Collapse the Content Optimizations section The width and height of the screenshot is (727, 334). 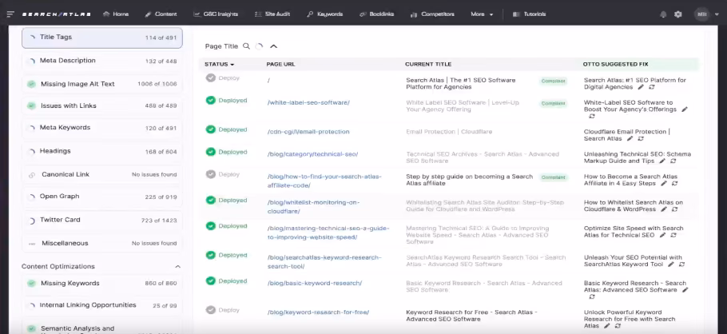tap(177, 267)
